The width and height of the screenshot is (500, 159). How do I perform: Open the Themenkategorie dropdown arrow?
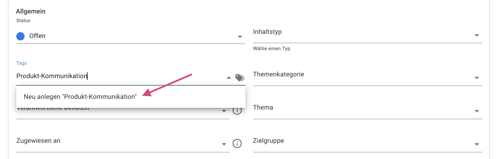point(476,78)
